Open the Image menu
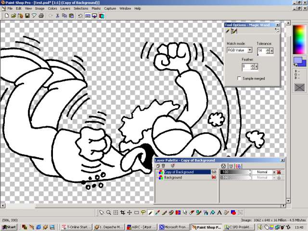The width and height of the screenshot is (308, 231). point(39,9)
